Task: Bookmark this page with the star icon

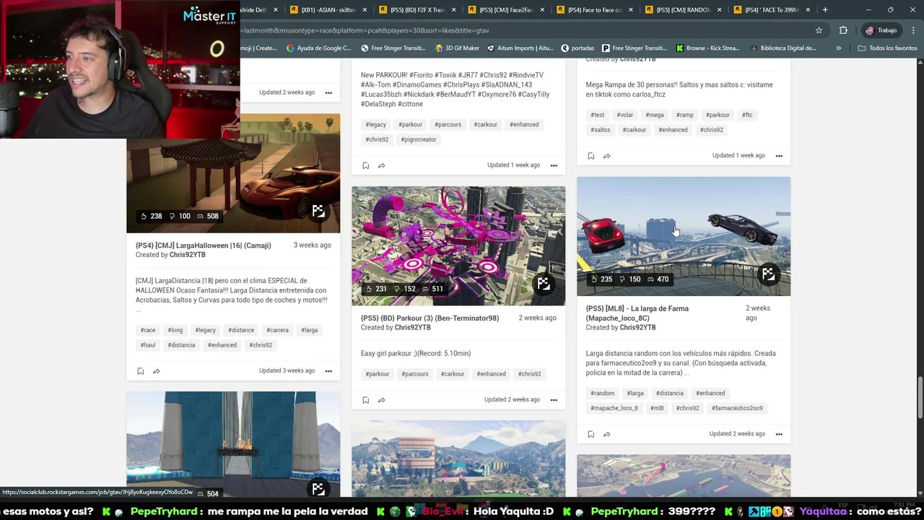Action: coord(819,30)
